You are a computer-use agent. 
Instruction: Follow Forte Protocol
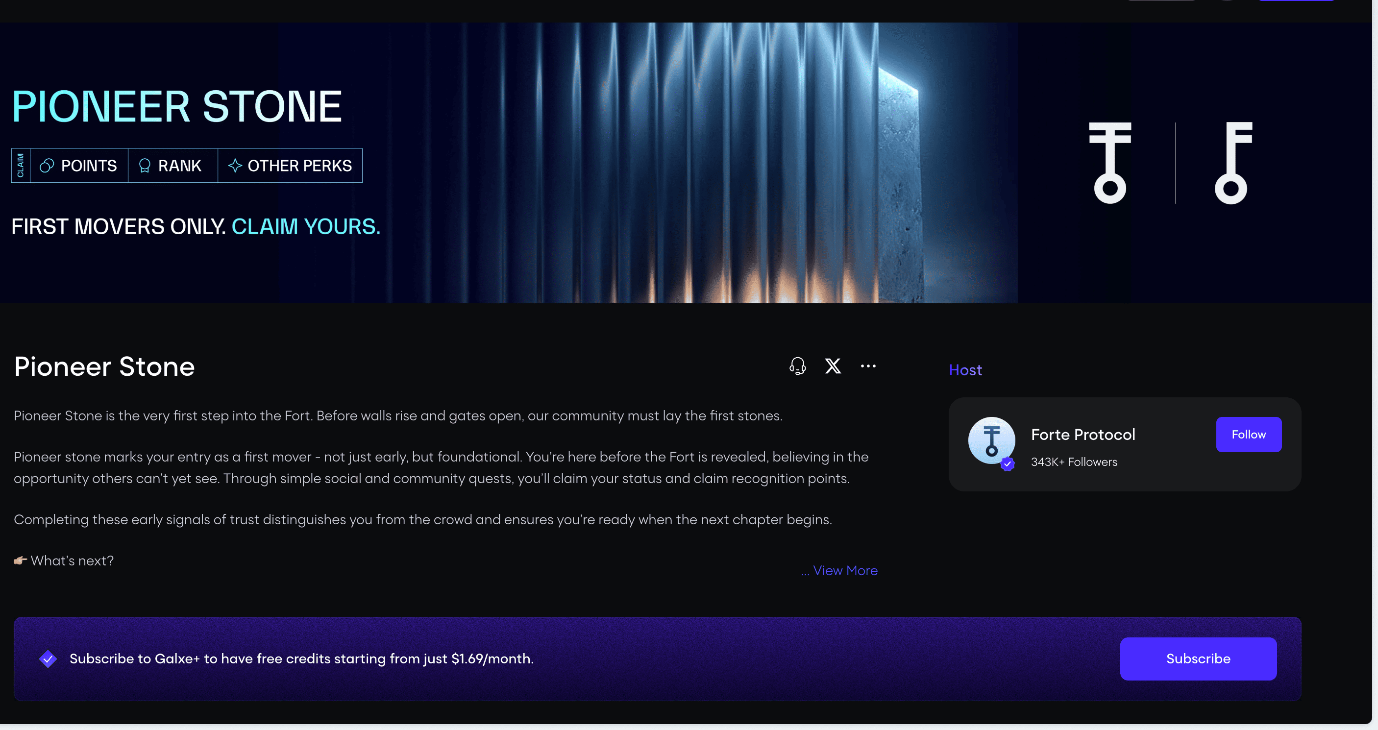click(x=1248, y=434)
